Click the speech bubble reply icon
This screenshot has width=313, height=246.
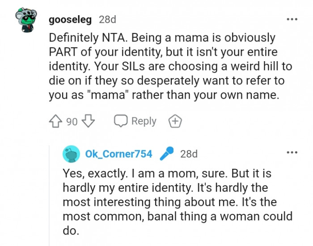click(121, 121)
